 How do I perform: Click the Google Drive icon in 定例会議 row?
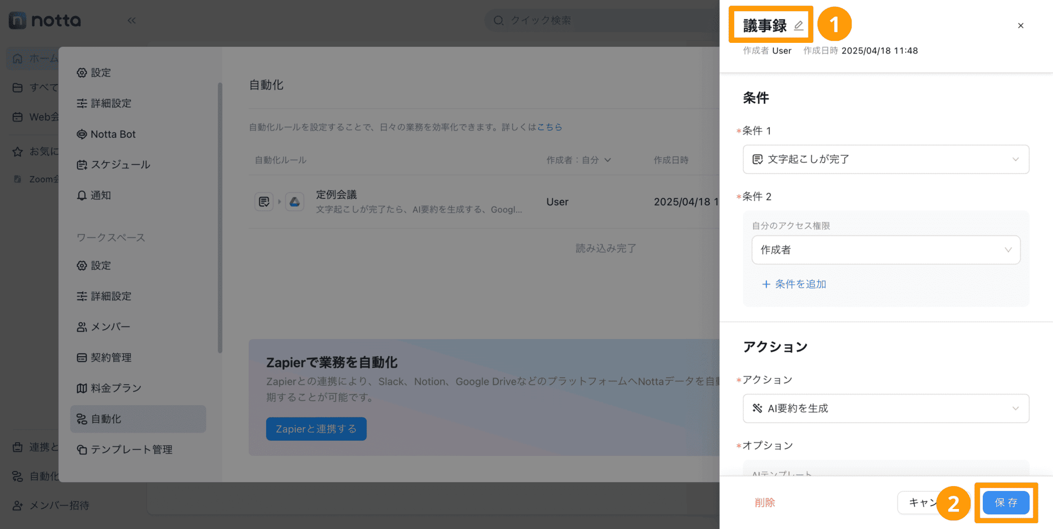pyautogui.click(x=295, y=202)
